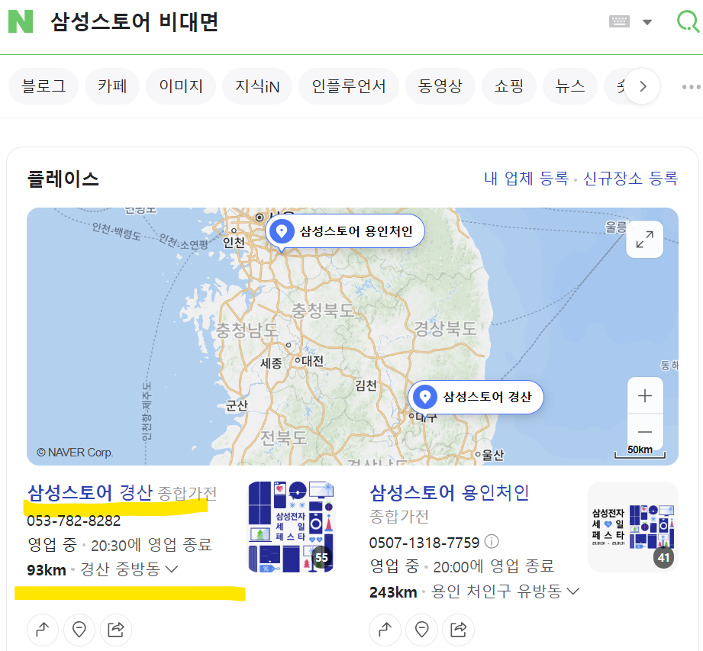Image resolution: width=703 pixels, height=651 pixels.
Task: Open the 삼성스토어 용인처인 photo thumbnail
Action: pos(633,527)
